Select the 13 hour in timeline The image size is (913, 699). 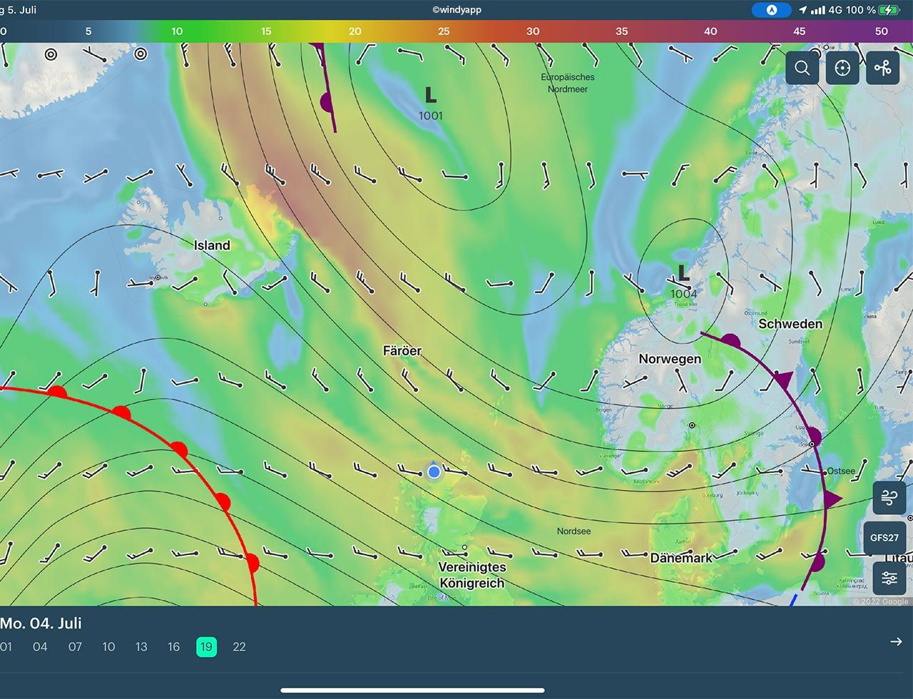141,647
